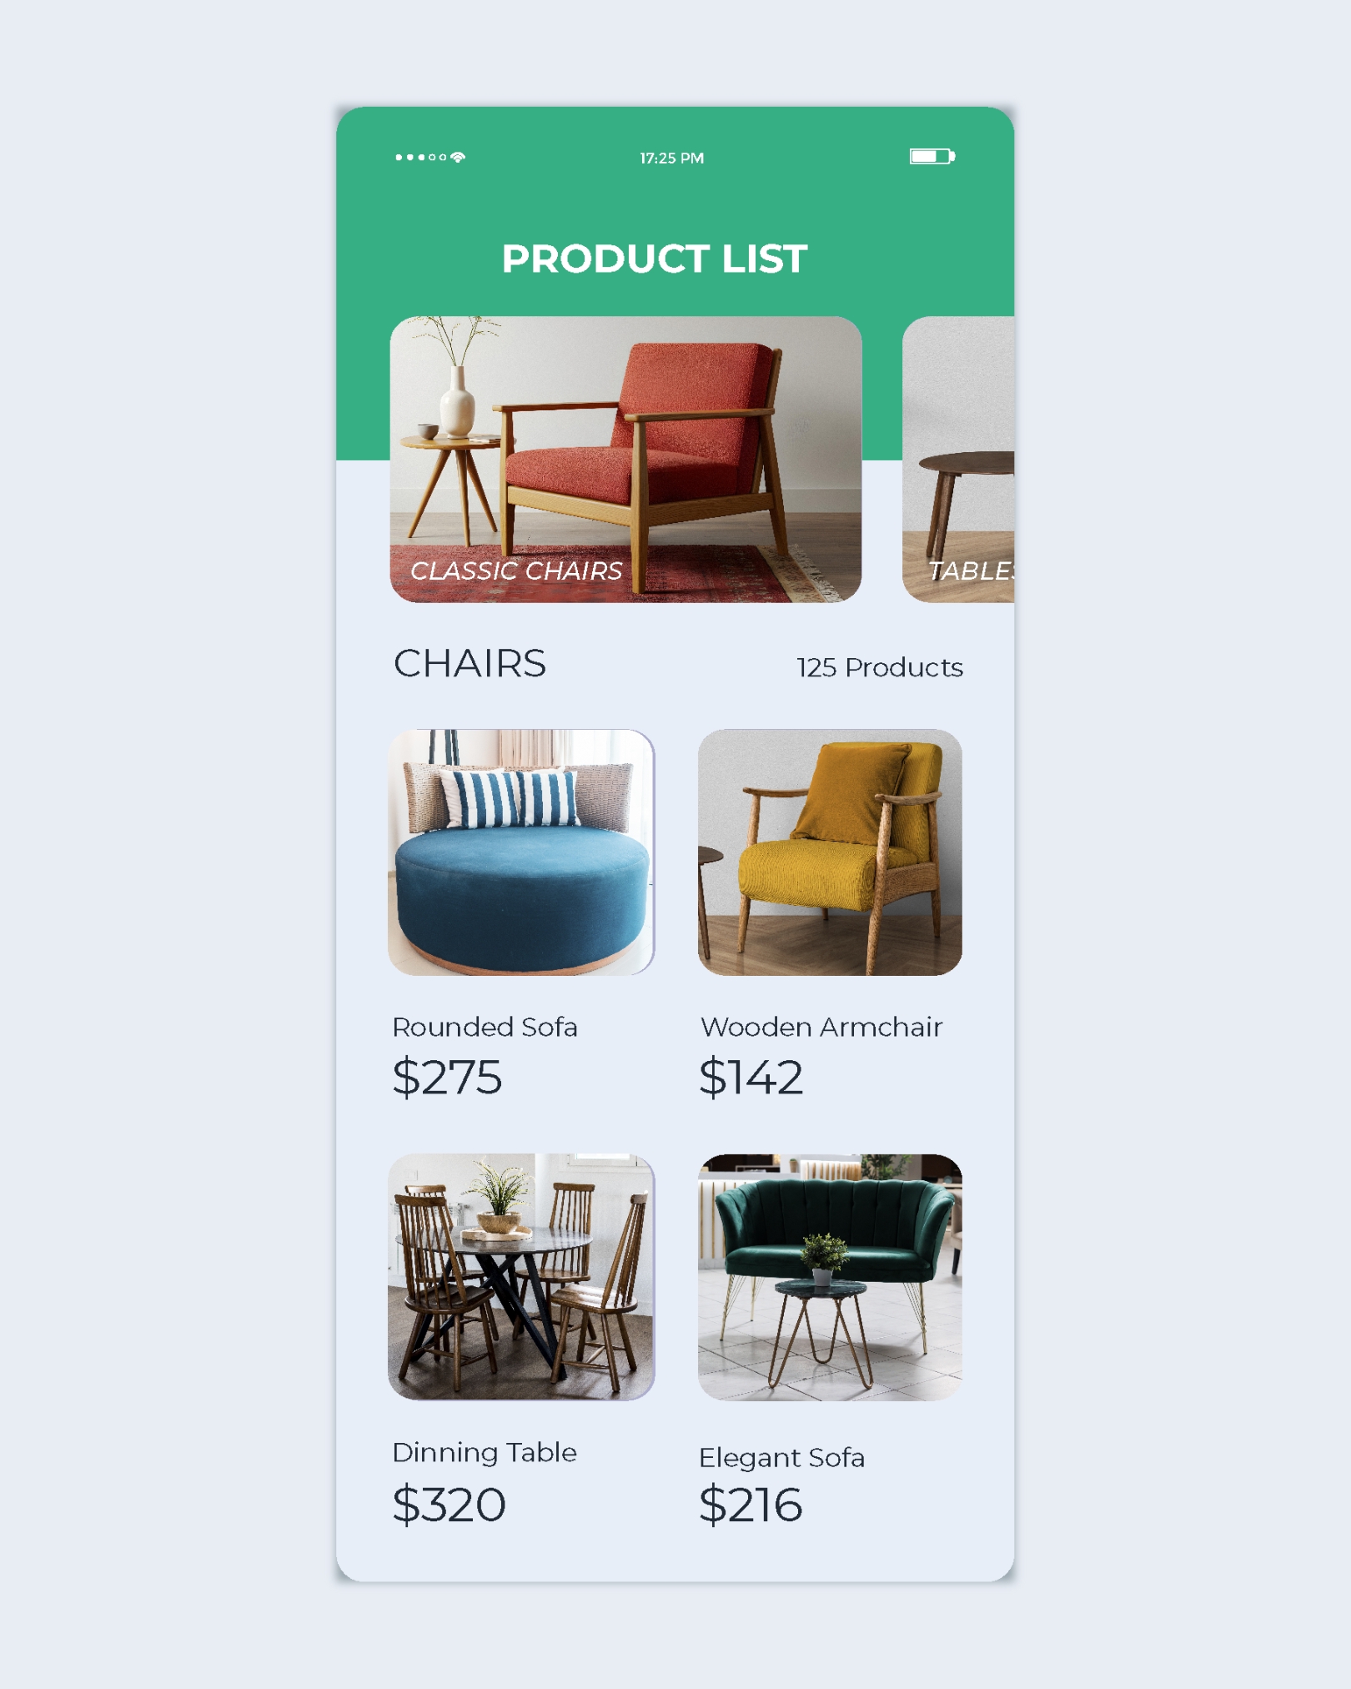
Task: View the green Elegant Sofa image
Action: 830,1277
